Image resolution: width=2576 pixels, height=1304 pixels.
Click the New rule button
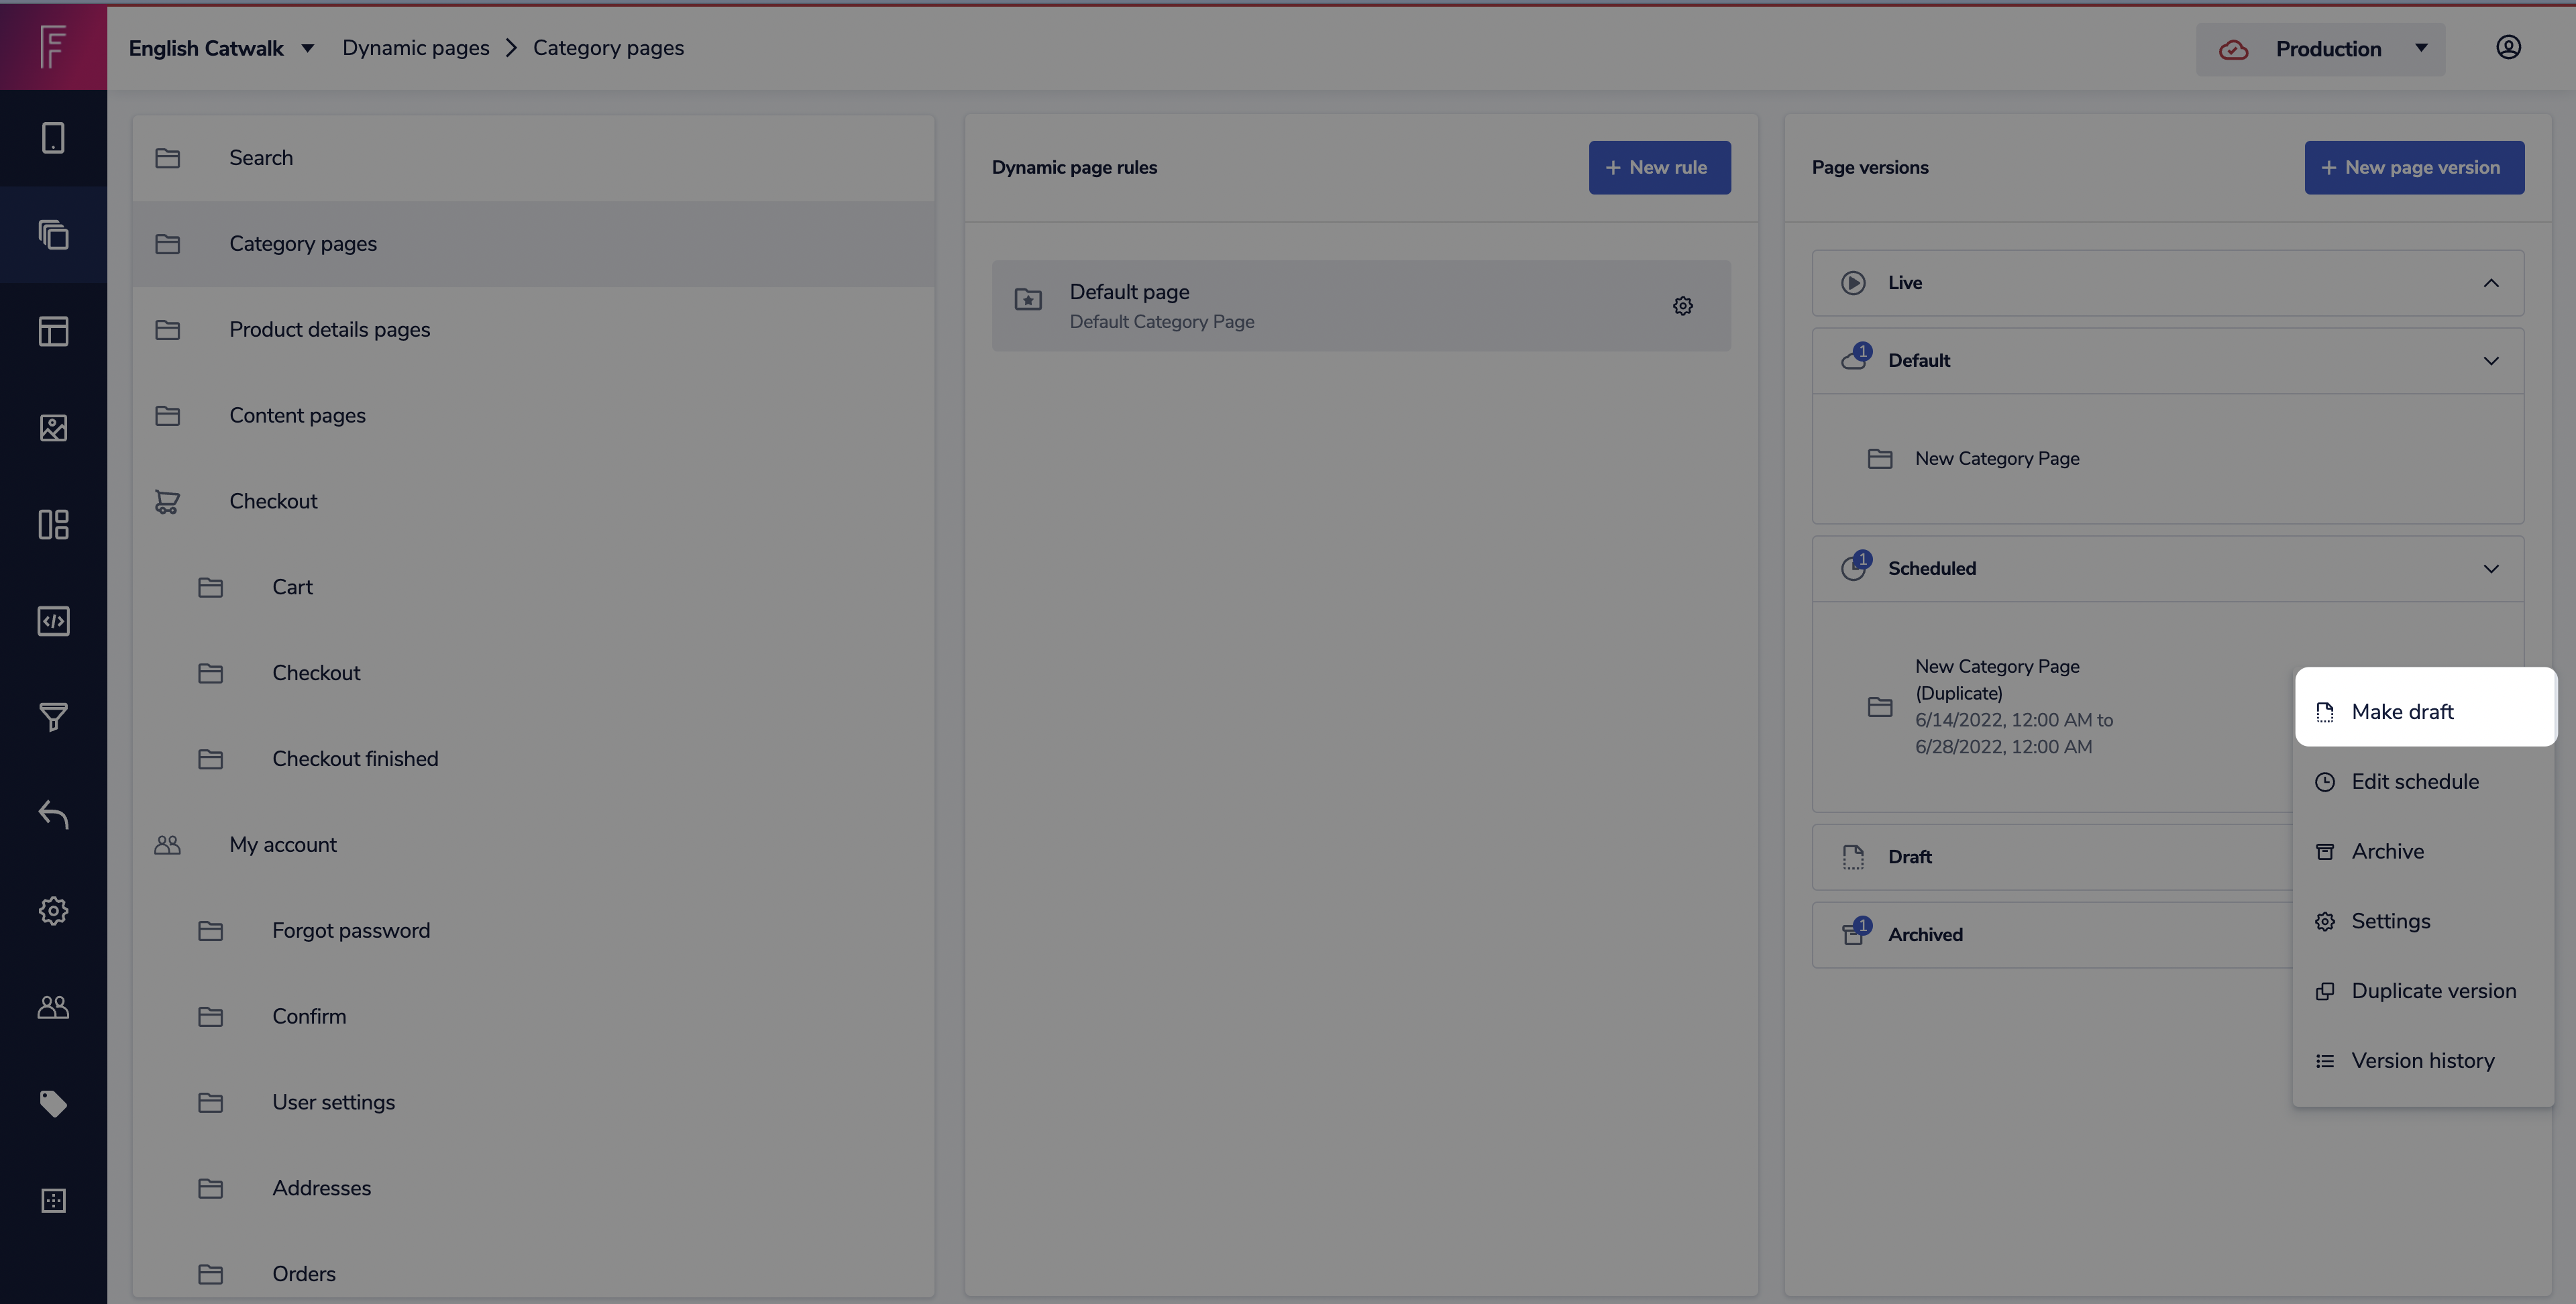pos(1659,168)
